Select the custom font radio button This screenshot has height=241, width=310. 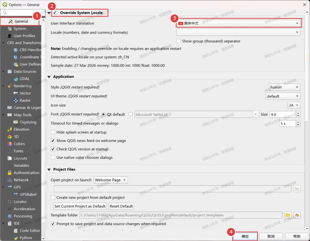pyautogui.click(x=131, y=114)
